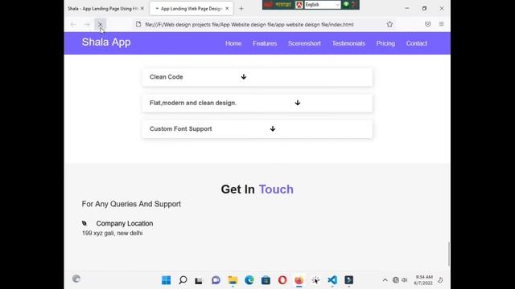Open the Windows Start menu
This screenshot has width=515, height=289.
click(x=167, y=280)
